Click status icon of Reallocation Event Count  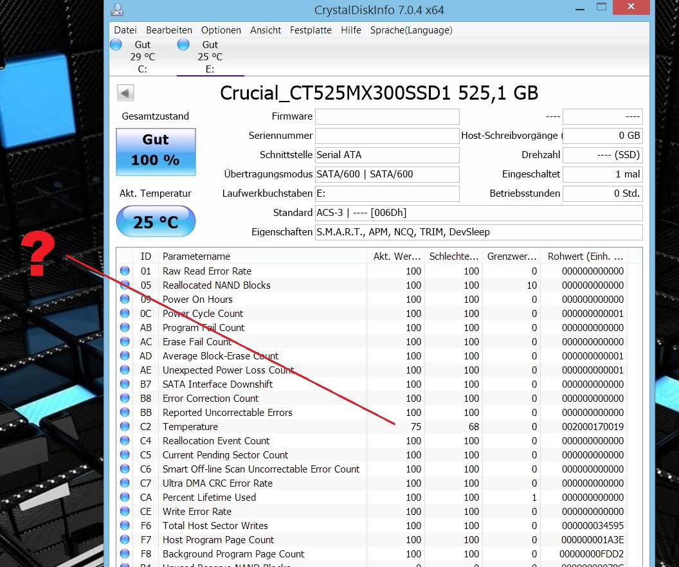tap(125, 440)
